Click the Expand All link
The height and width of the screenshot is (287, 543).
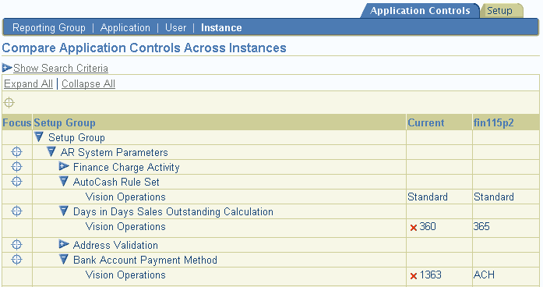[x=28, y=84]
